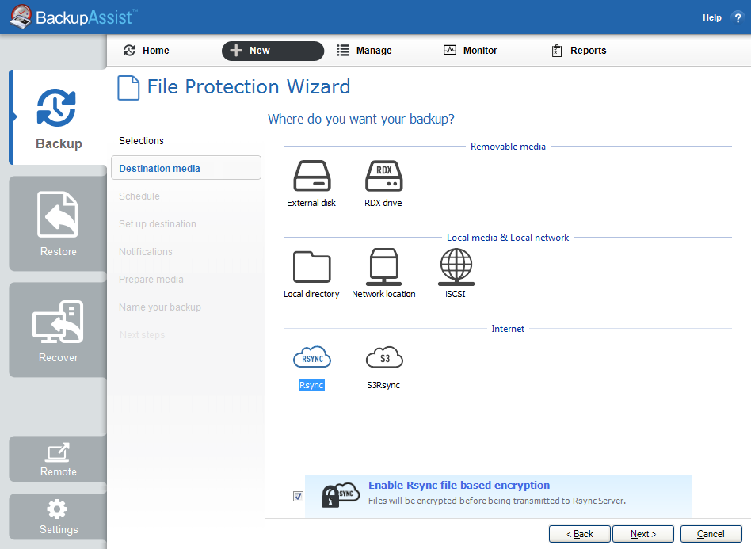
Task: Choose the iSCSI destination icon
Action: coord(456,265)
